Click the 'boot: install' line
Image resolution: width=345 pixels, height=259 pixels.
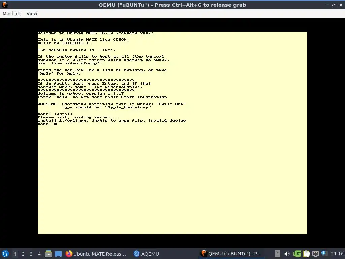55,114
